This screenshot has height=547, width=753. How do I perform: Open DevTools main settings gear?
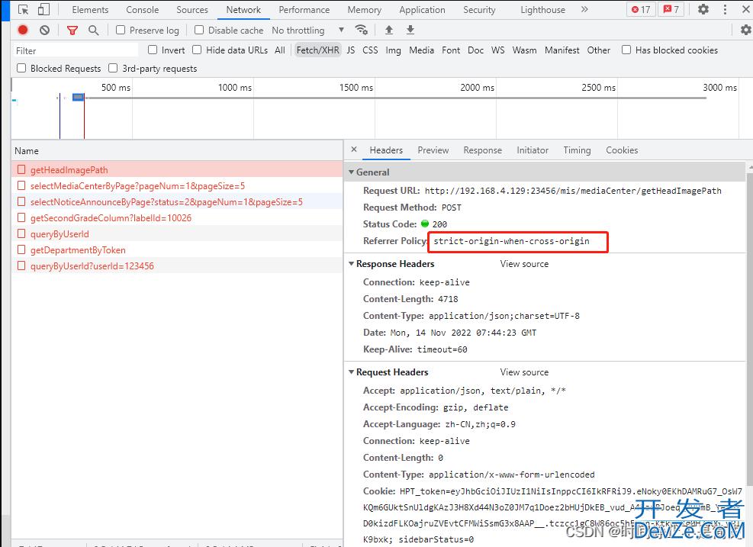pos(703,9)
